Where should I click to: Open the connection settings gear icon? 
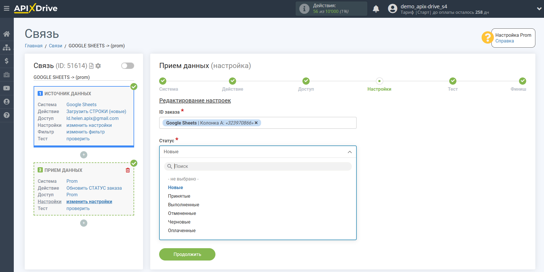coord(98,66)
